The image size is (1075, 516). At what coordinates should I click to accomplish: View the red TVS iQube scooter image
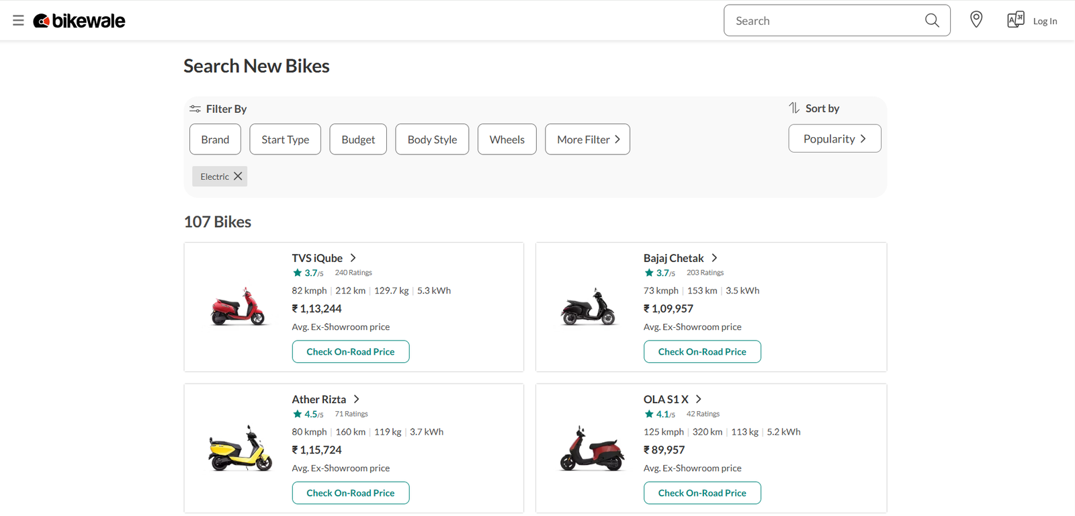pos(239,307)
